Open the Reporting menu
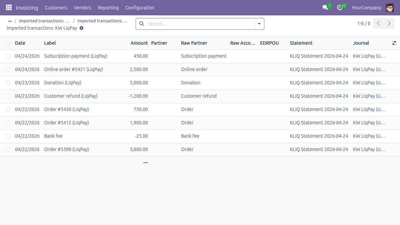The width and height of the screenshot is (400, 225). (x=108, y=7)
